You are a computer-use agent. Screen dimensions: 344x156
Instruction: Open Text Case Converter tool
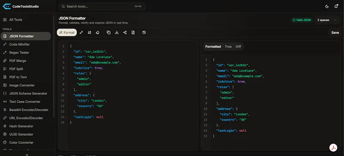[x=26, y=102]
